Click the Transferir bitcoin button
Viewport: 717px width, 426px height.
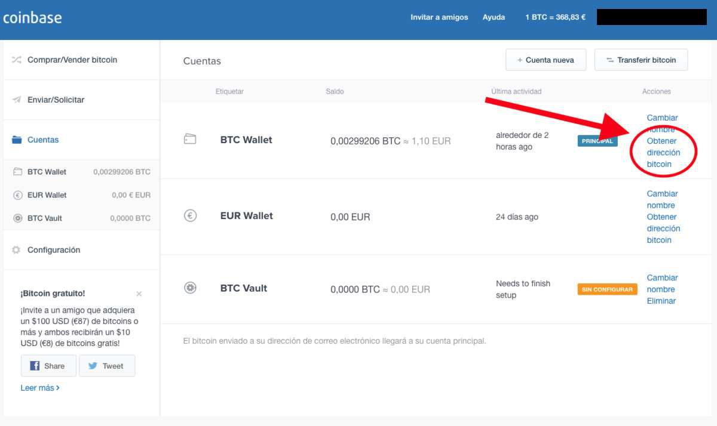pyautogui.click(x=641, y=60)
